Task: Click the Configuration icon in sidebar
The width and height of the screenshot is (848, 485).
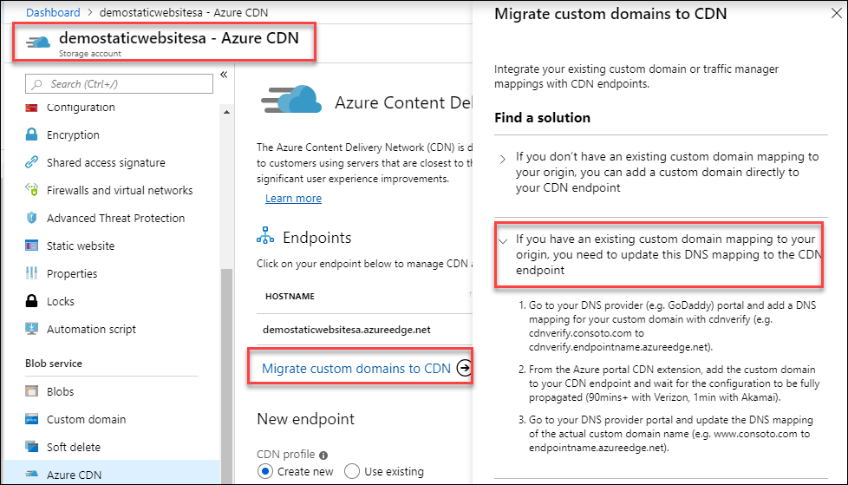Action: (x=31, y=108)
